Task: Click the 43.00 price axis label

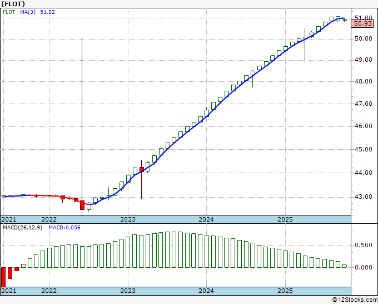Action: [x=364, y=197]
